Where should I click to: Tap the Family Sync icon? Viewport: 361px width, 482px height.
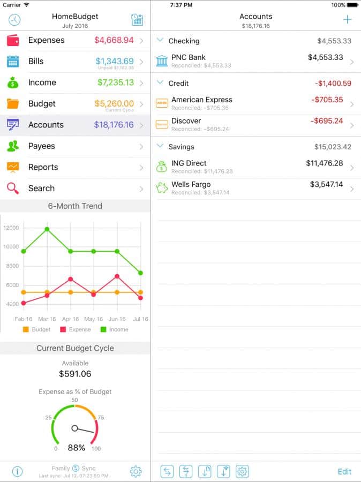(x=76, y=469)
